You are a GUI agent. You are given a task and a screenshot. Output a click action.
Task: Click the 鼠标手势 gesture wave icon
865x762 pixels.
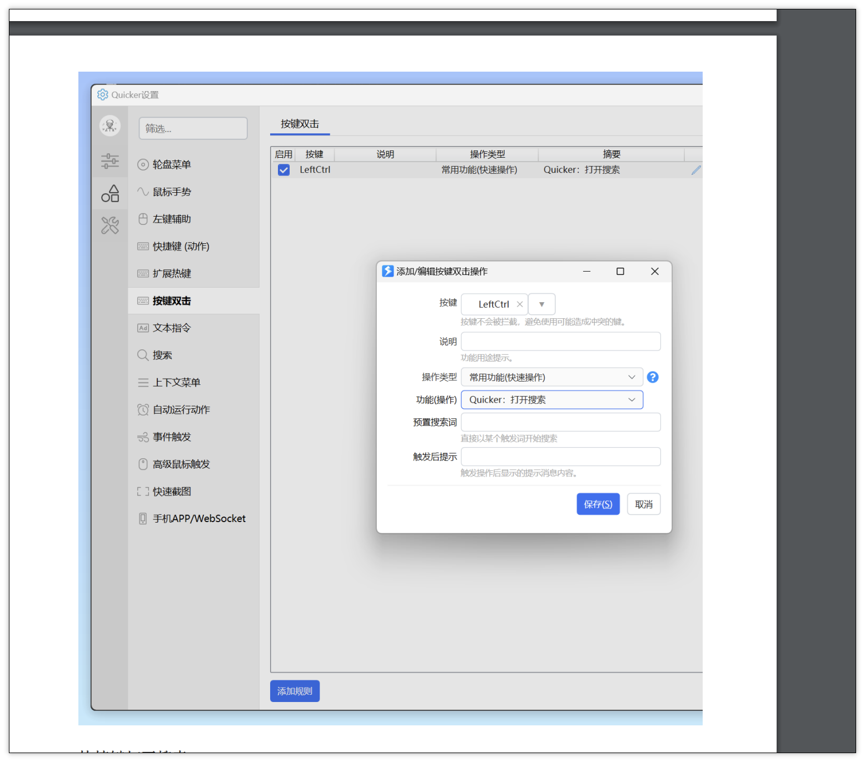pos(143,192)
